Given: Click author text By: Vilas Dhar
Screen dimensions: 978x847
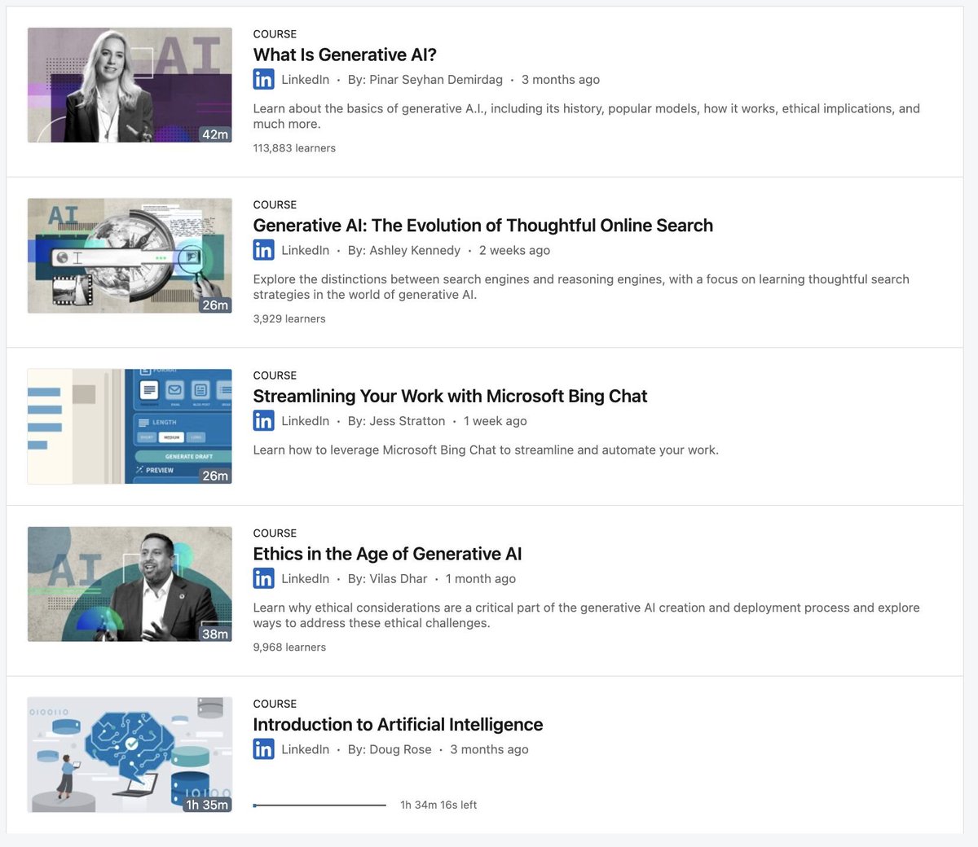Looking at the screenshot, I should [x=387, y=579].
